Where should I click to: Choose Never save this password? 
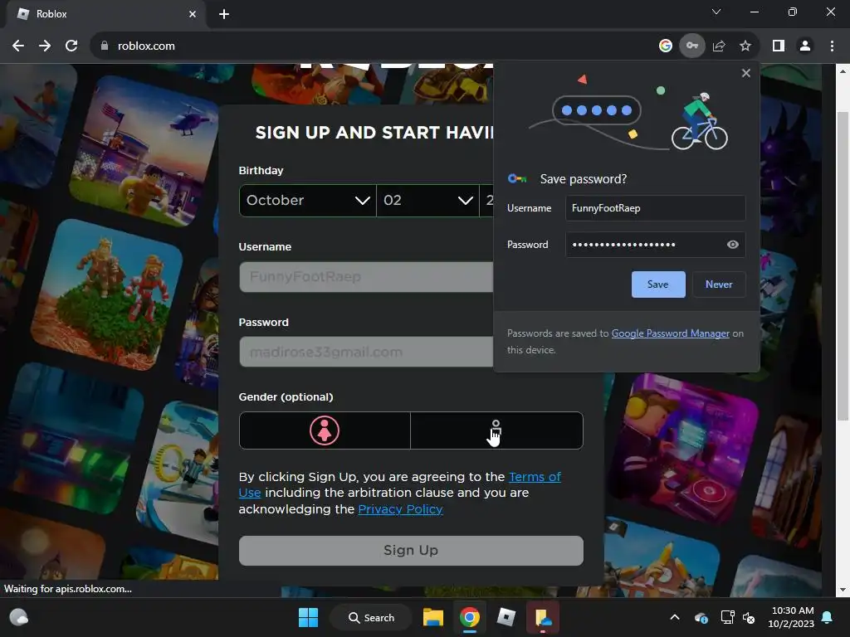click(x=719, y=284)
